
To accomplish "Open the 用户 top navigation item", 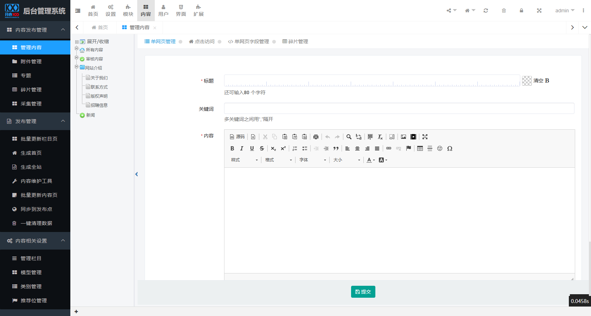I will [163, 11].
